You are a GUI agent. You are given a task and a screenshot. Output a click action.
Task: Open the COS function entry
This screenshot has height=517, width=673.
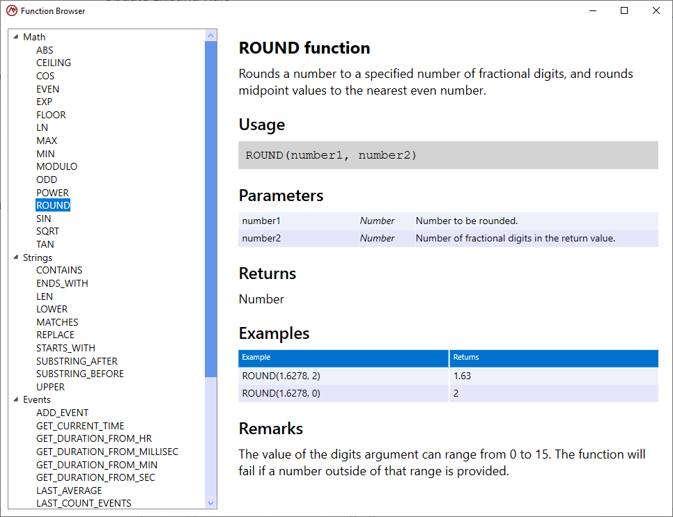pos(45,76)
